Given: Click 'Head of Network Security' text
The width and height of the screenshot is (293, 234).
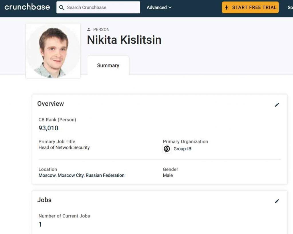Looking at the screenshot, I should pyautogui.click(x=64, y=148).
